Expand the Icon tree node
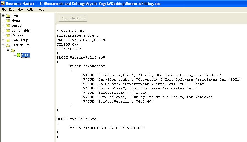Image resolution: width=247 pixels, height=142 pixels. (3, 16)
